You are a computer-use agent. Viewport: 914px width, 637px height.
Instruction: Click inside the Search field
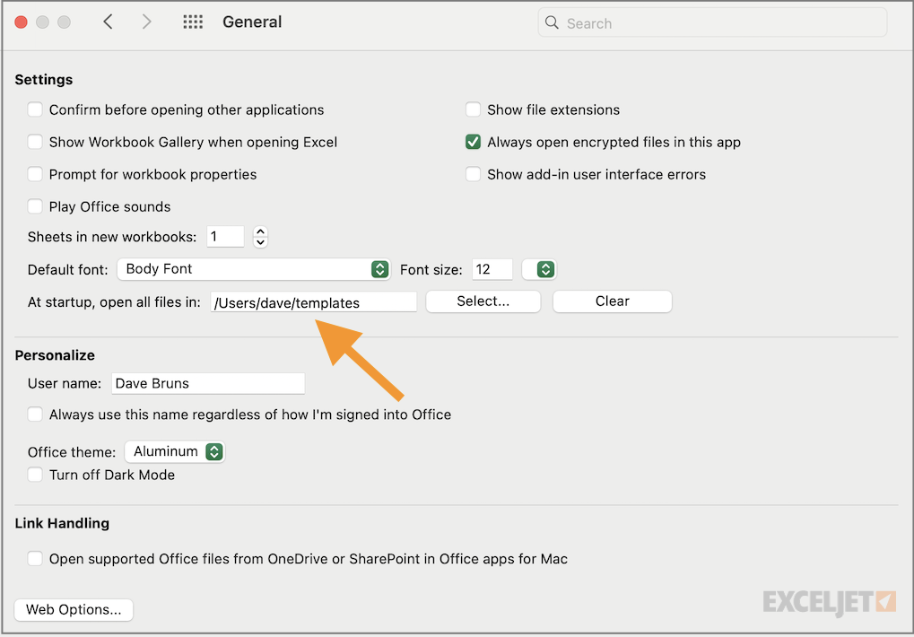tap(712, 22)
